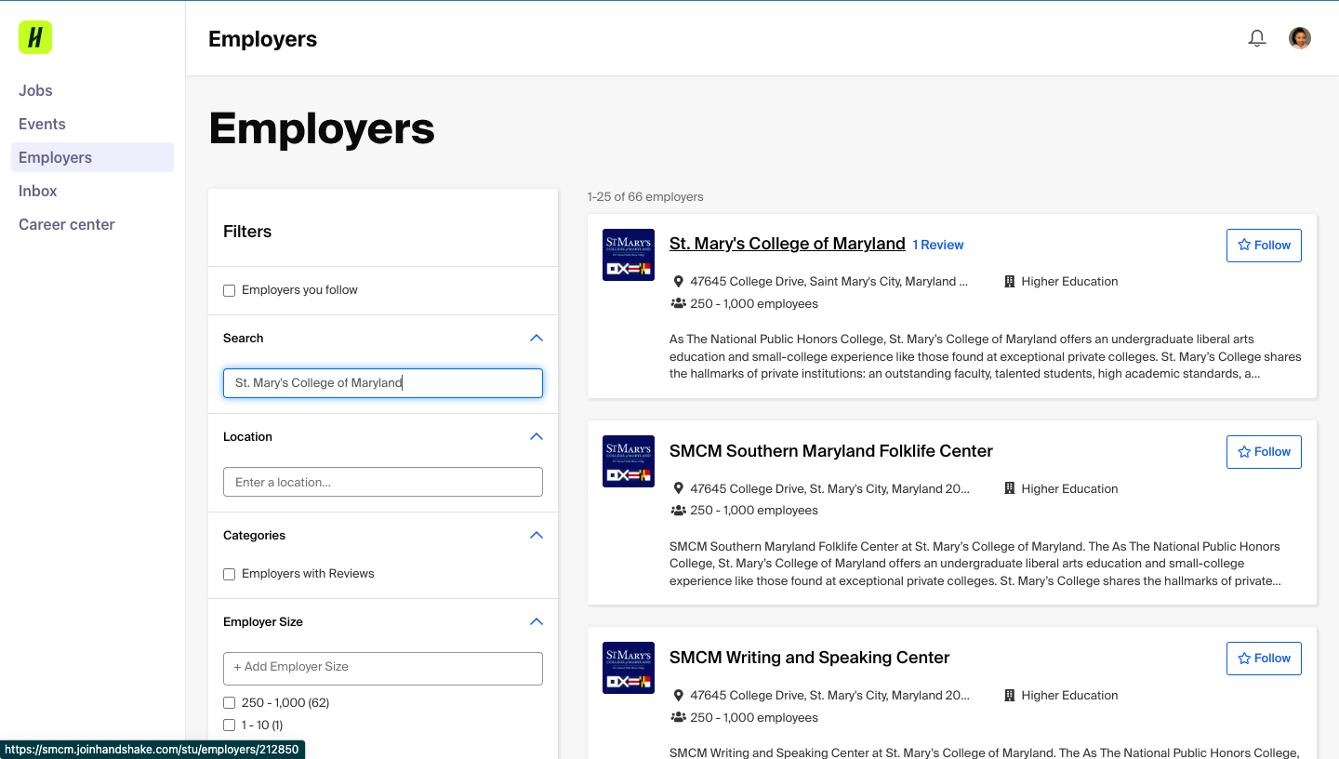
Task: Click St. Mary's College of Maryland logo thumbnail
Action: coord(629,255)
